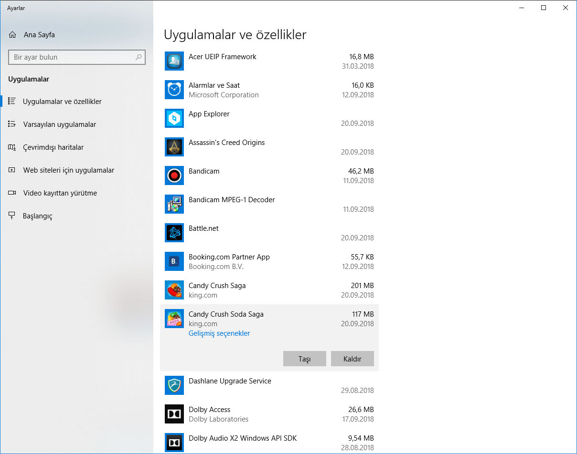Click the Alarmlar ve Saat clock icon

pyautogui.click(x=174, y=90)
